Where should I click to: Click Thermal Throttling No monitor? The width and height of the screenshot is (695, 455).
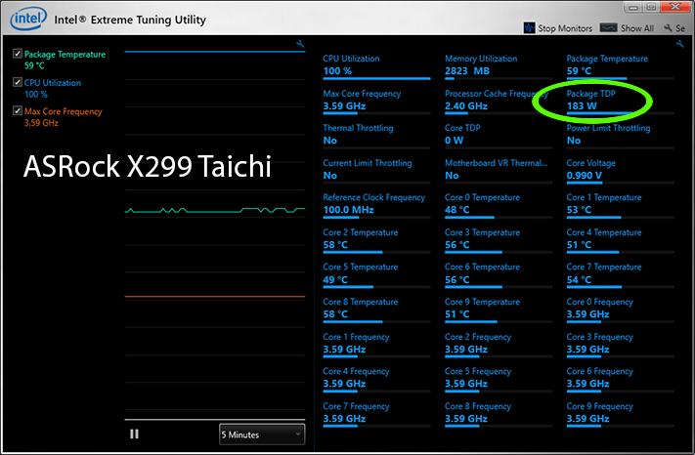click(x=376, y=136)
